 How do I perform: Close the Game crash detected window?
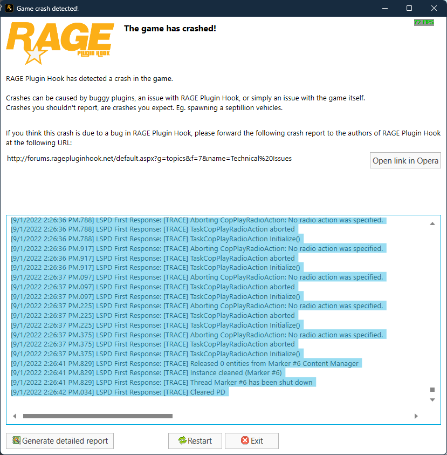coord(434,8)
